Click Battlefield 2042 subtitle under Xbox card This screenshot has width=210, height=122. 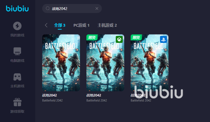coord(97,100)
